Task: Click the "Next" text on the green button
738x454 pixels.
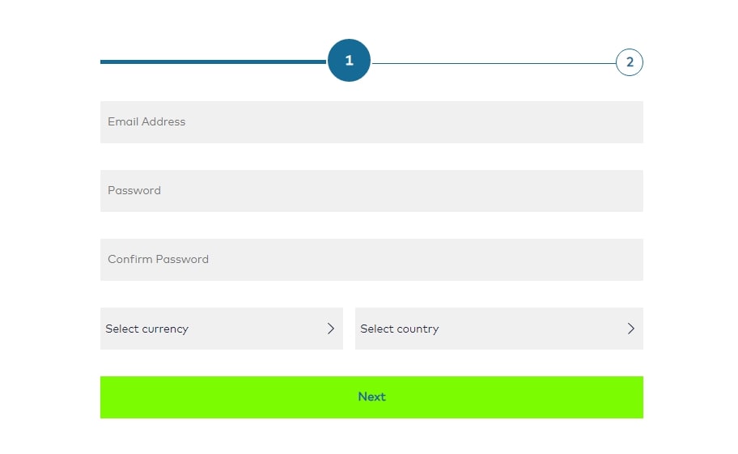Action: 371,397
